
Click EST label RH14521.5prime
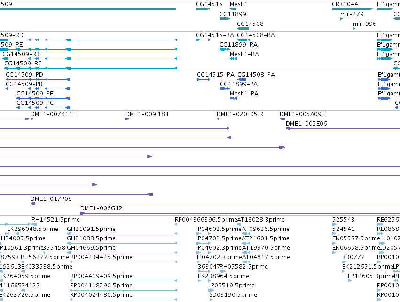pos(55,220)
